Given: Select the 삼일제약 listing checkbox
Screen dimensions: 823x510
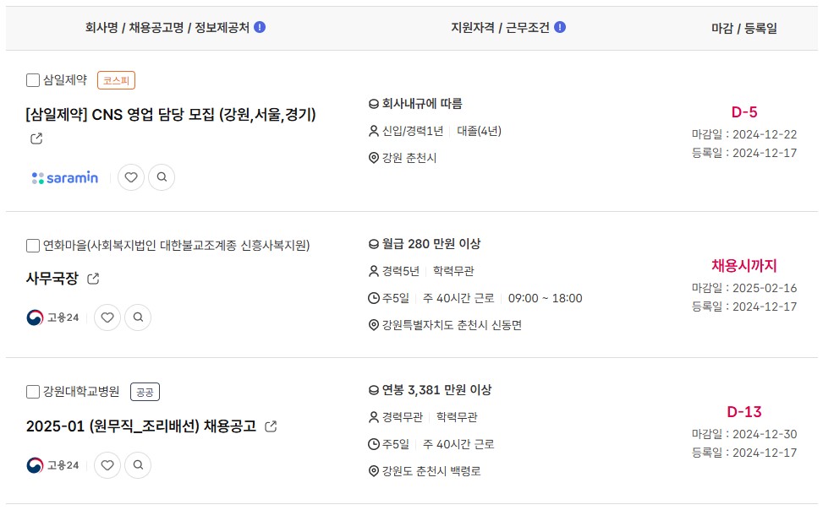Looking at the screenshot, I should tap(32, 80).
